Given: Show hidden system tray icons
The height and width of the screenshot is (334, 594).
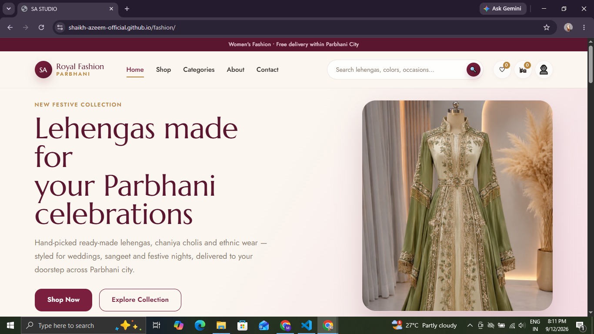Looking at the screenshot, I should tap(470, 325).
